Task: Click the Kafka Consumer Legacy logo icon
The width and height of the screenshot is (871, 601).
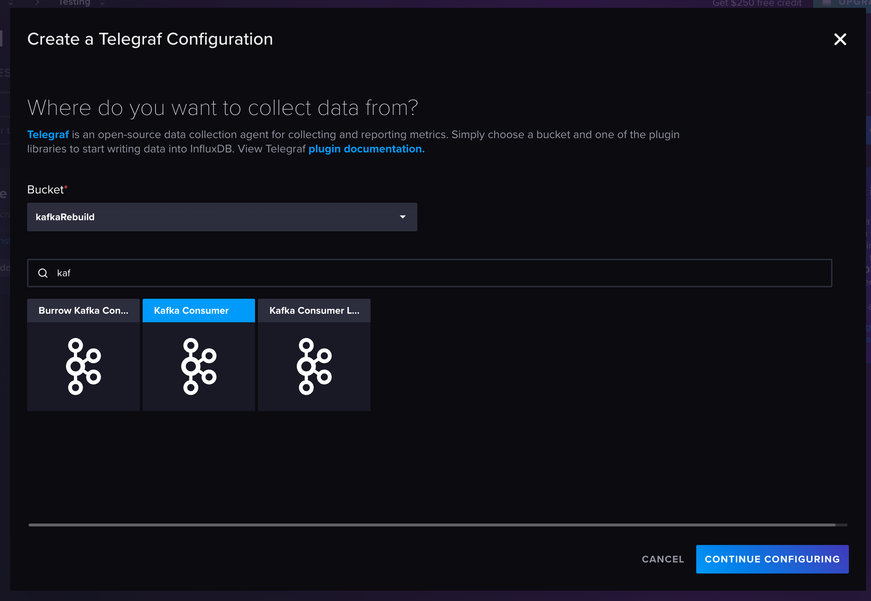Action: coord(314,366)
